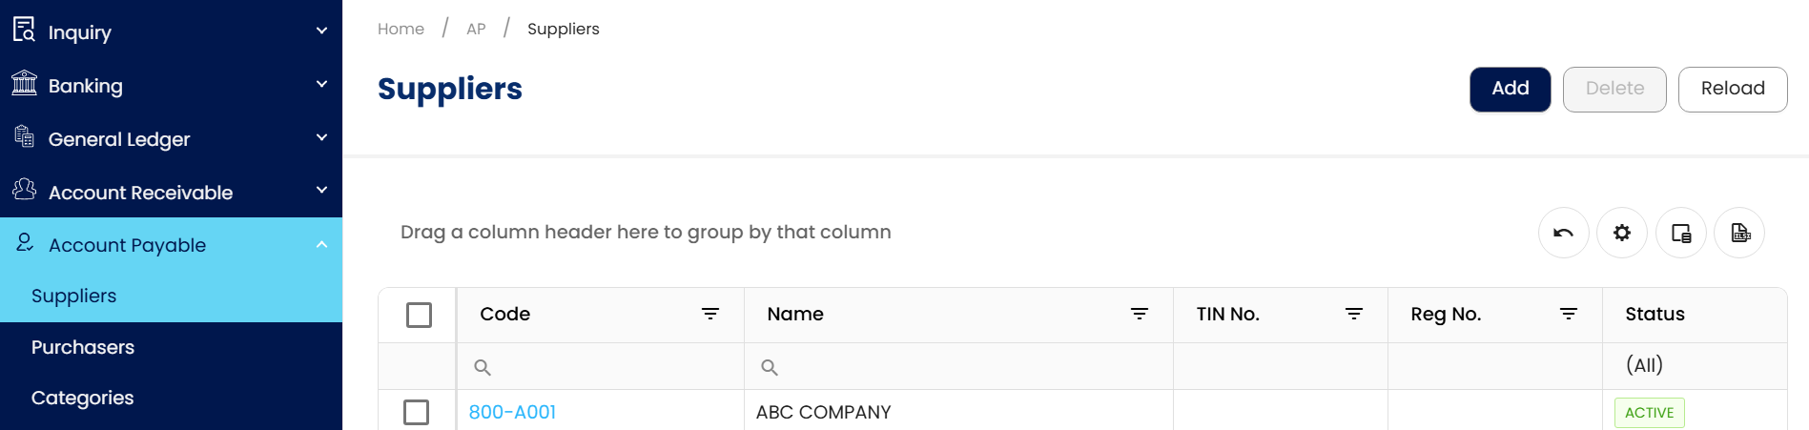Click the export data icon

tap(1740, 233)
